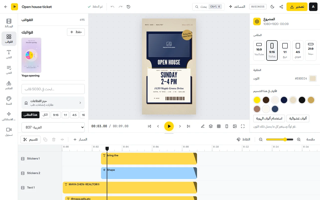Delete the selected clip with the trash icon

tap(54, 139)
